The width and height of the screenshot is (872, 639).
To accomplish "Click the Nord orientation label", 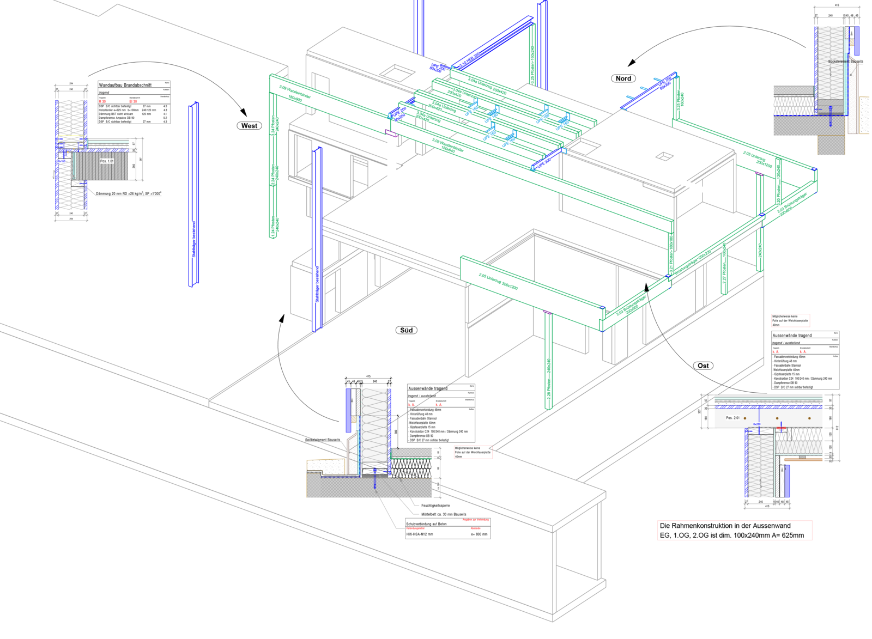I will pos(623,78).
